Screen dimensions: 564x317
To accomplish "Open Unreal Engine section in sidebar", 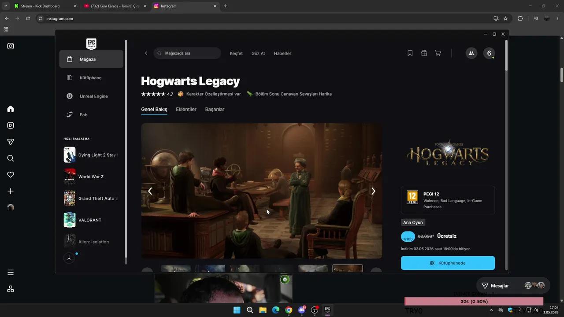I will coord(91,96).
